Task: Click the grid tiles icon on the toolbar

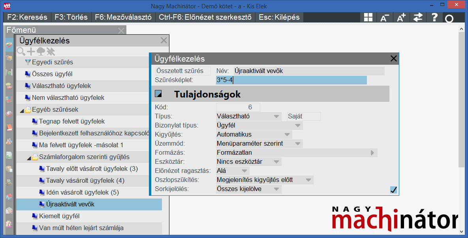Action: pyautogui.click(x=368, y=17)
